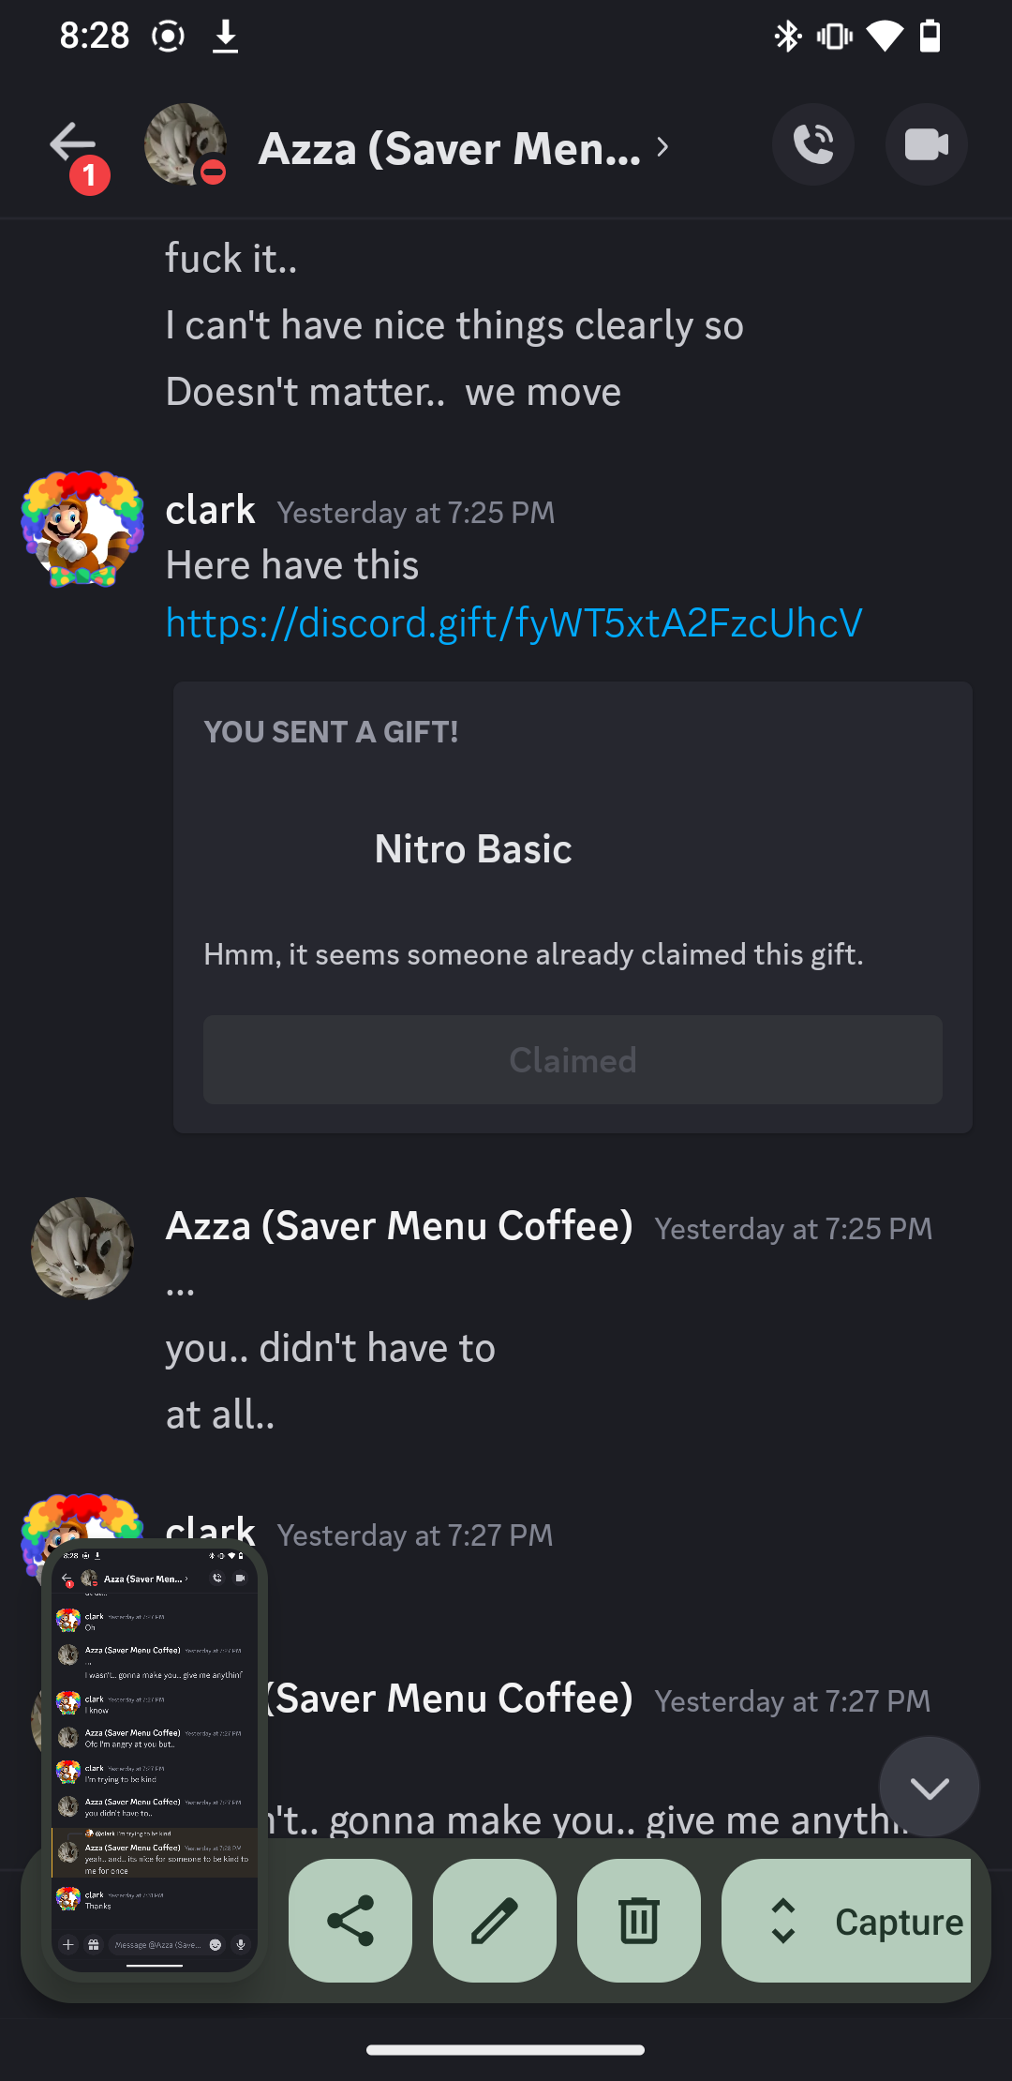Delete the captured screenshot
The width and height of the screenshot is (1012, 2081).
639,1921
